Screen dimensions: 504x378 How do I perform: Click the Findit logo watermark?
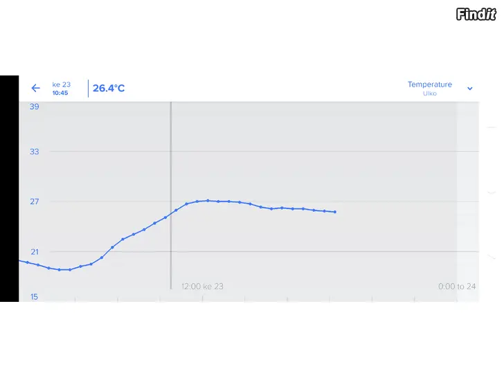(x=476, y=14)
